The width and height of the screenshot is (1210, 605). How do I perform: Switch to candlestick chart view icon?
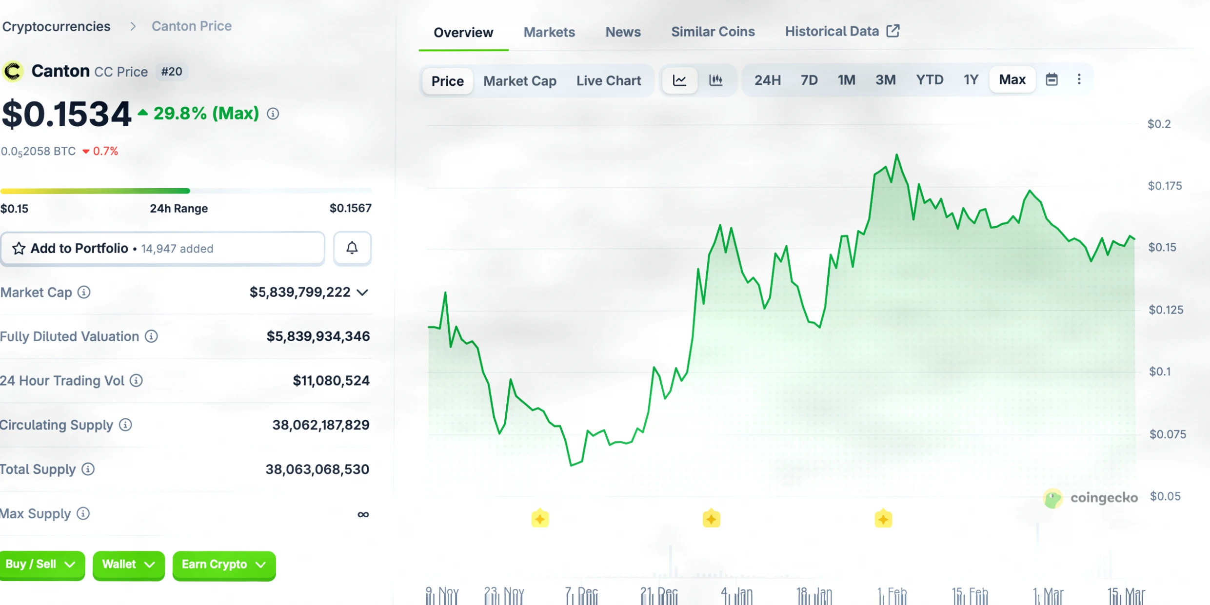715,80
